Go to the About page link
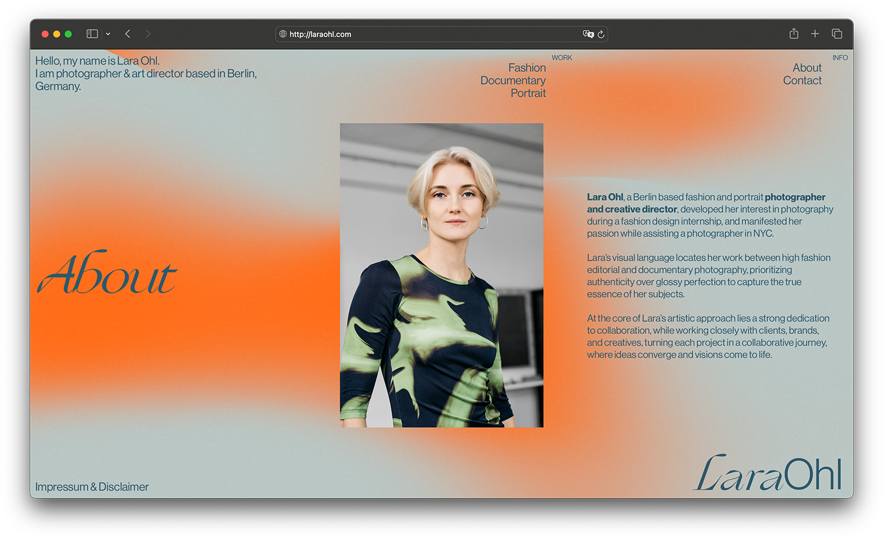Screen dimensions: 884x538 807,68
